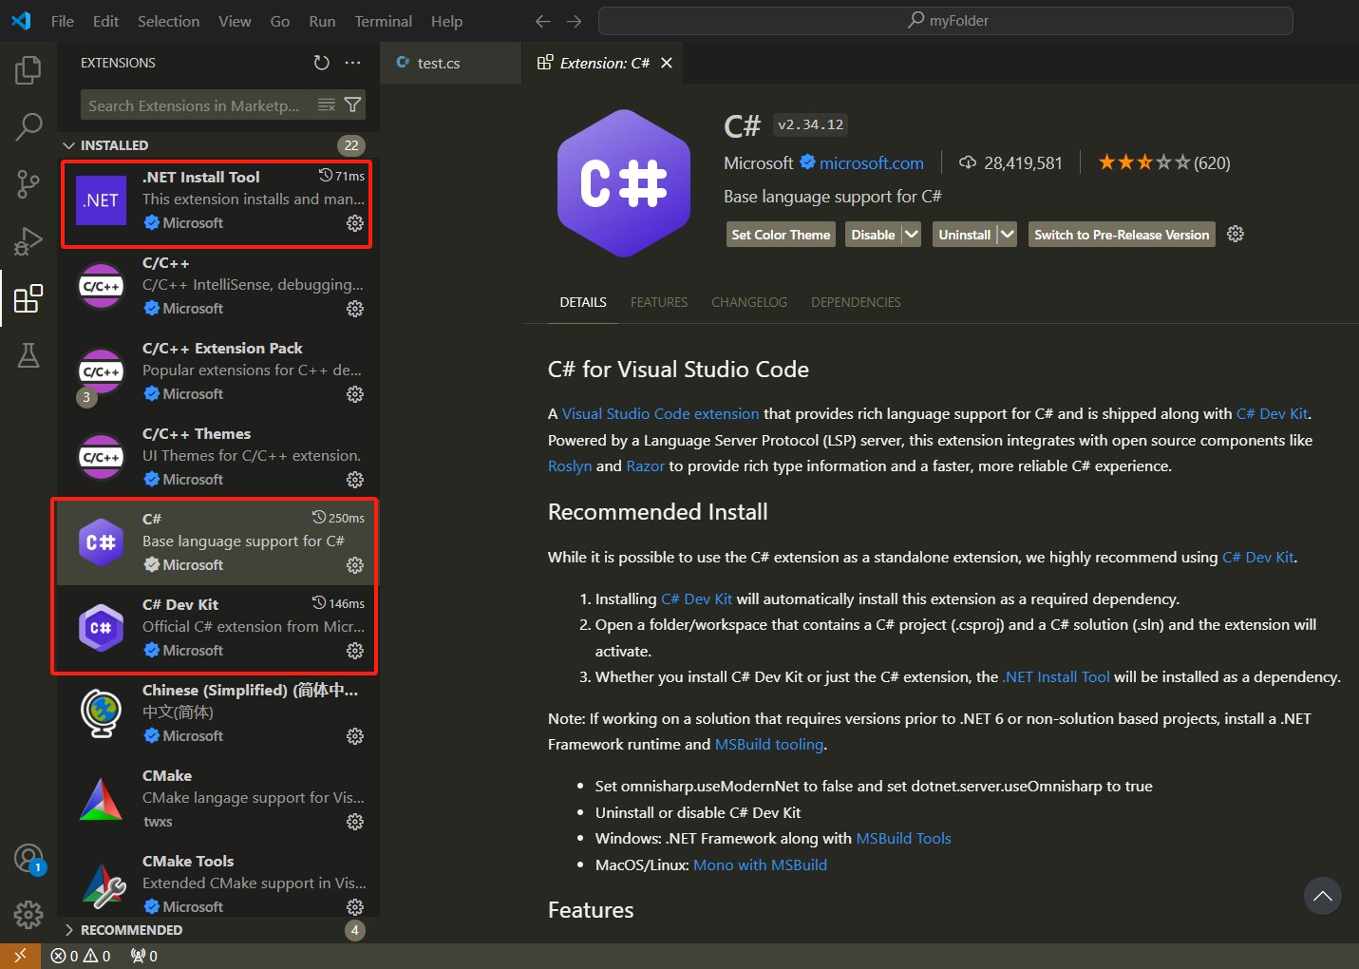
Task: Open the Search view in activity bar
Action: pos(28,126)
